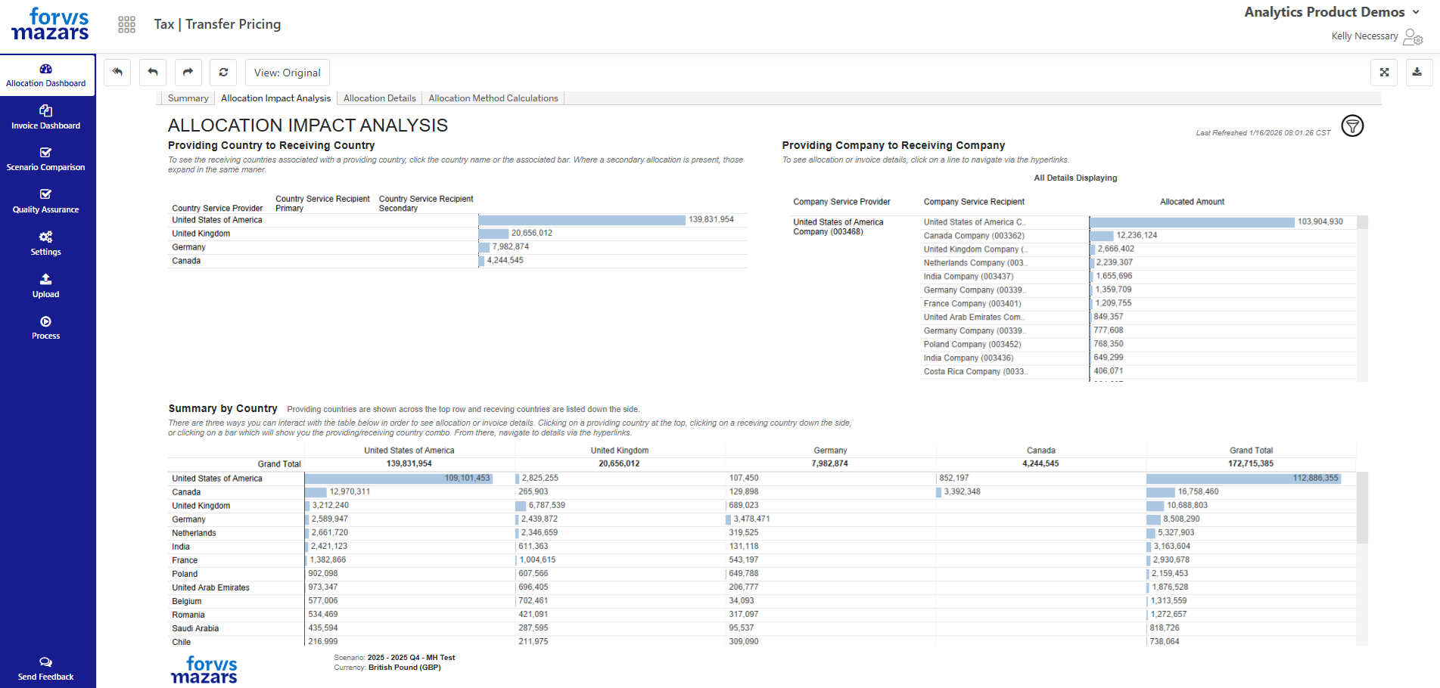Switch to the Allocation Details tab

[380, 98]
